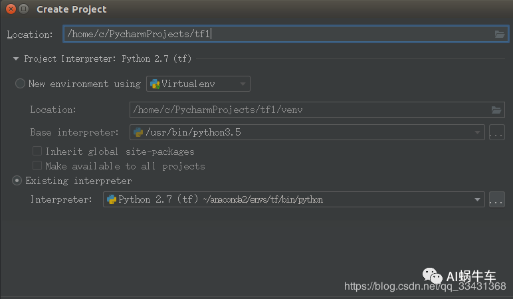Select the New environment using radio button
The image size is (513, 299).
pyautogui.click(x=20, y=84)
